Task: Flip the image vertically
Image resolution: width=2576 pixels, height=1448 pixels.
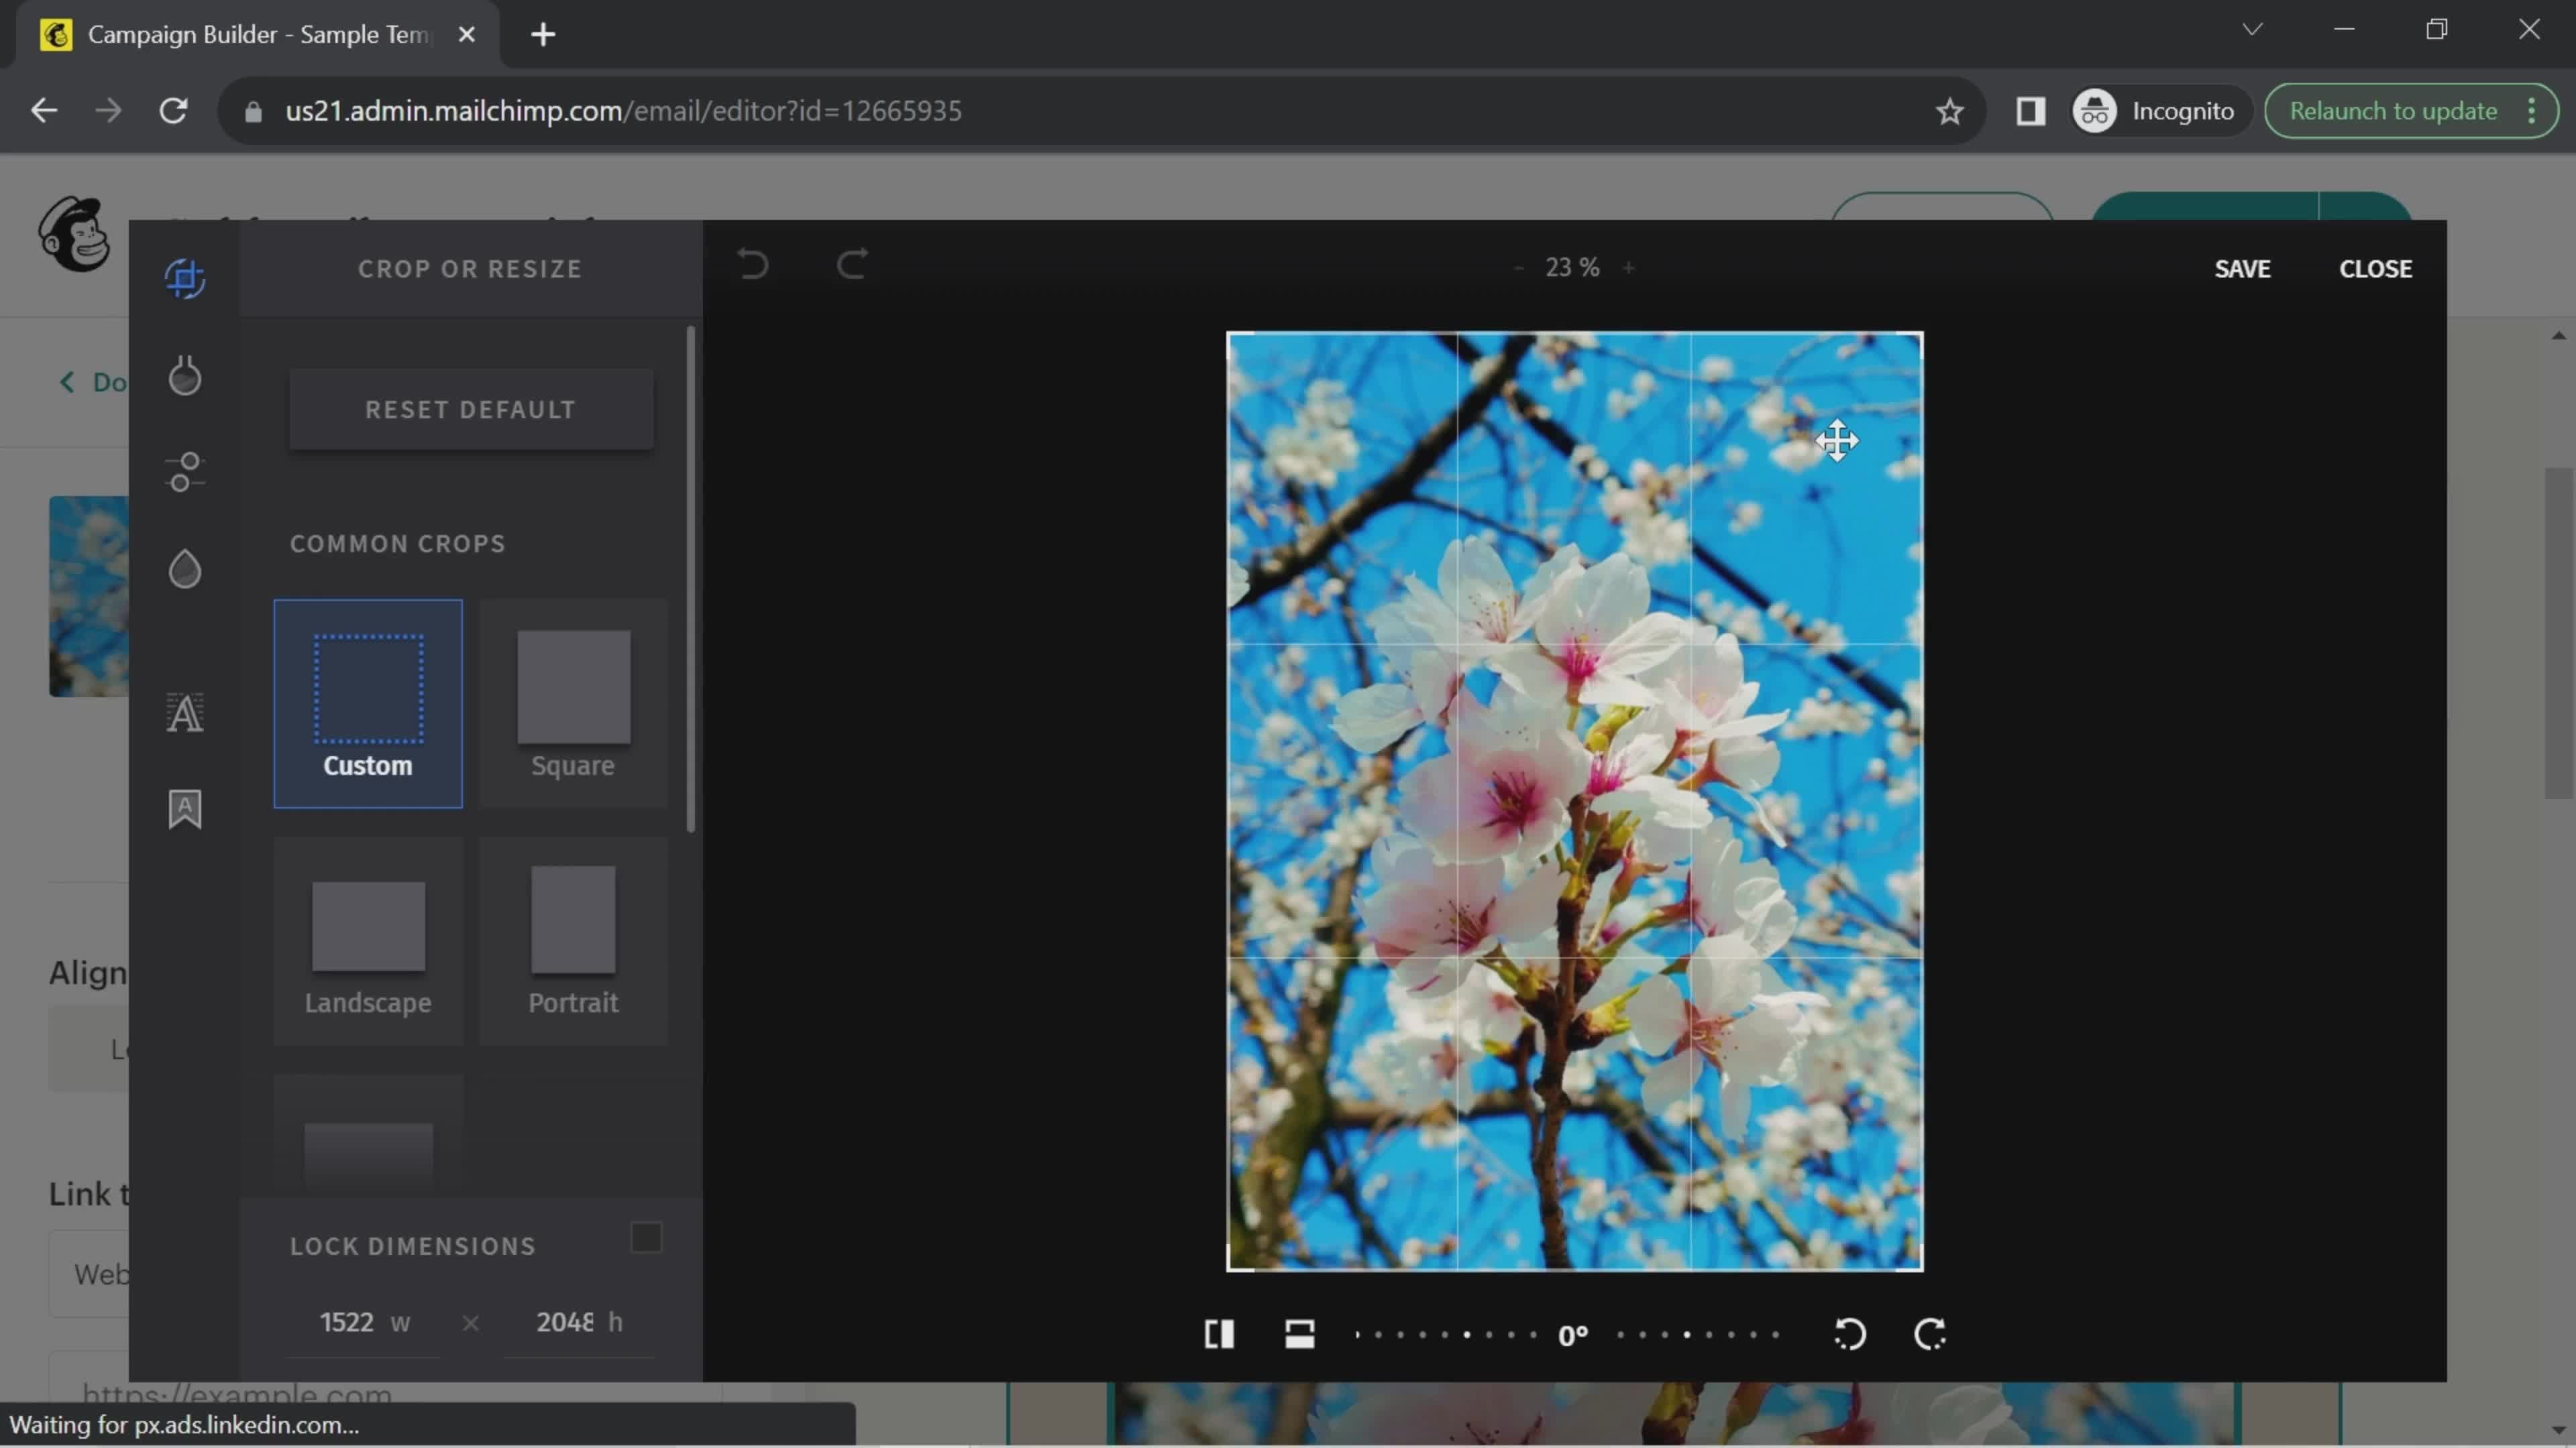Action: point(1299,1334)
